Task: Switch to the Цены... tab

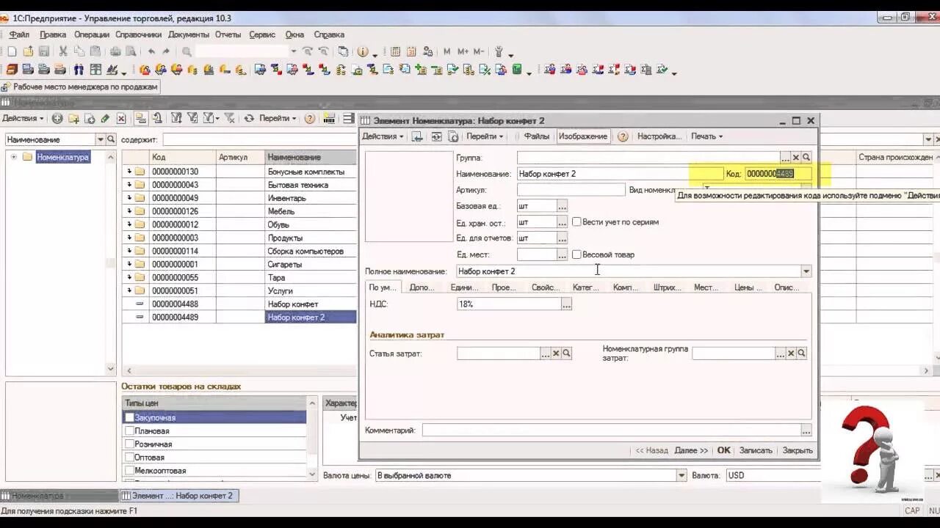Action: [748, 287]
